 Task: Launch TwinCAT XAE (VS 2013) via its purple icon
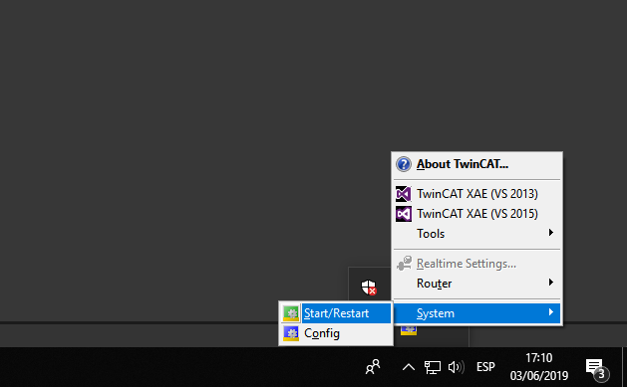(404, 194)
